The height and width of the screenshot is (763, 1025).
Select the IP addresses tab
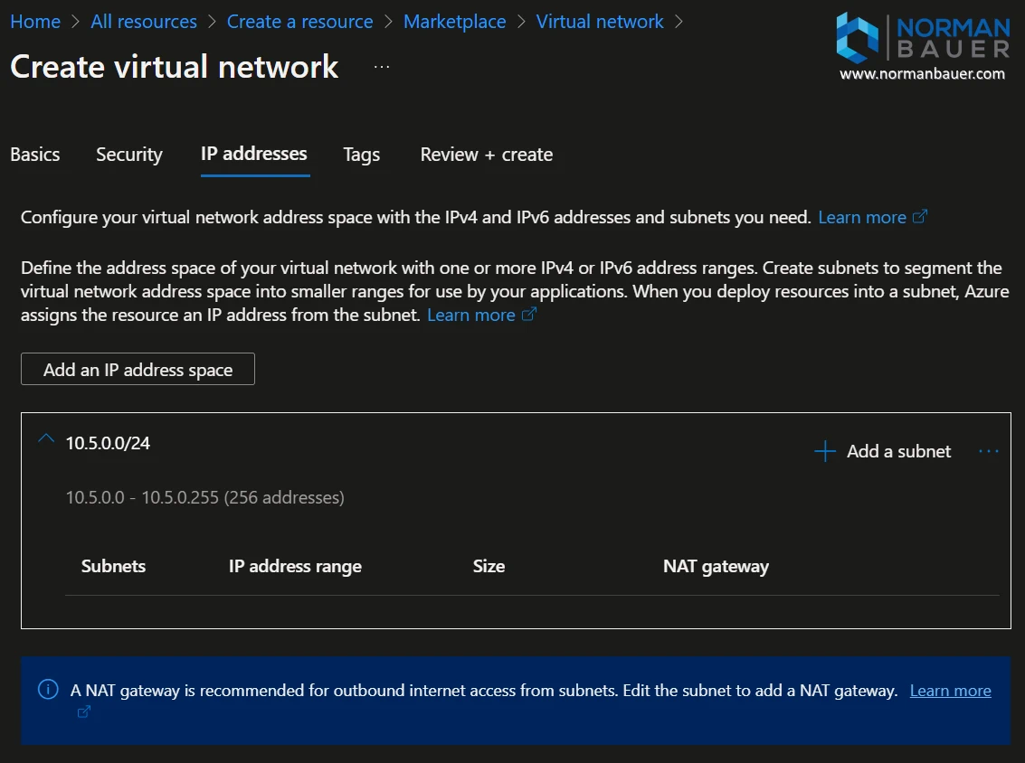click(254, 154)
